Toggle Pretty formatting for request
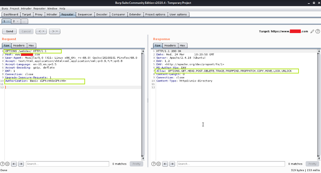Viewport: 321px width, 173px height. point(136,164)
